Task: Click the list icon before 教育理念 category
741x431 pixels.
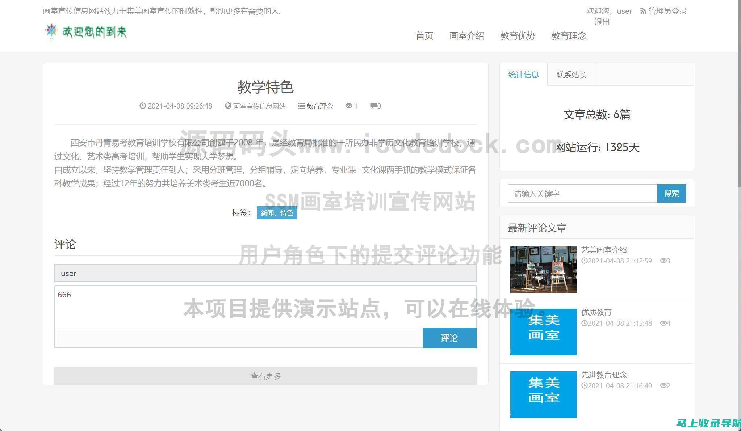Action: pyautogui.click(x=301, y=106)
